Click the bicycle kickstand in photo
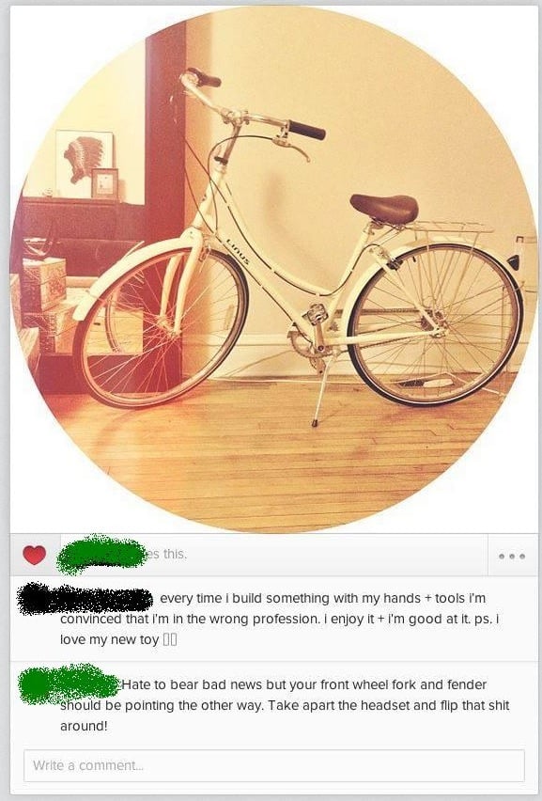The width and height of the screenshot is (542, 801). pos(321,391)
